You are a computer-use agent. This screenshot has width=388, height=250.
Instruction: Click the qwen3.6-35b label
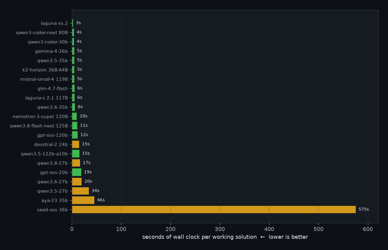coord(53,107)
